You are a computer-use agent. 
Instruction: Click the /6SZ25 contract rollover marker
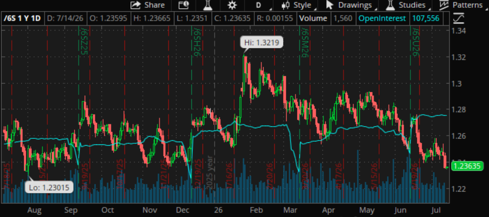point(83,41)
